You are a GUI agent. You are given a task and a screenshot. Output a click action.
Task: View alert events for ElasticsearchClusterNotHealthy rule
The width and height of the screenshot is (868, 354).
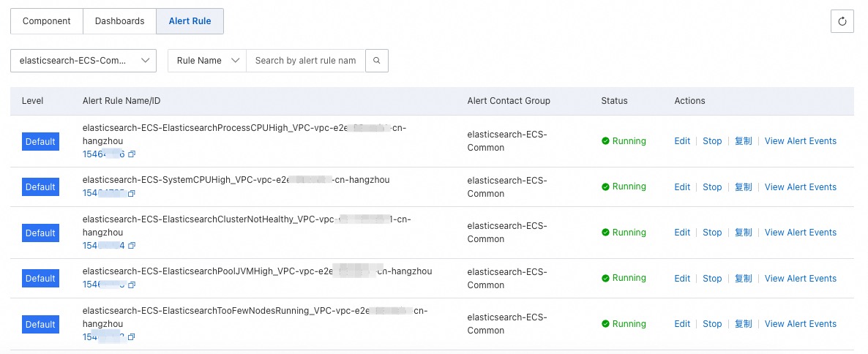pos(800,233)
